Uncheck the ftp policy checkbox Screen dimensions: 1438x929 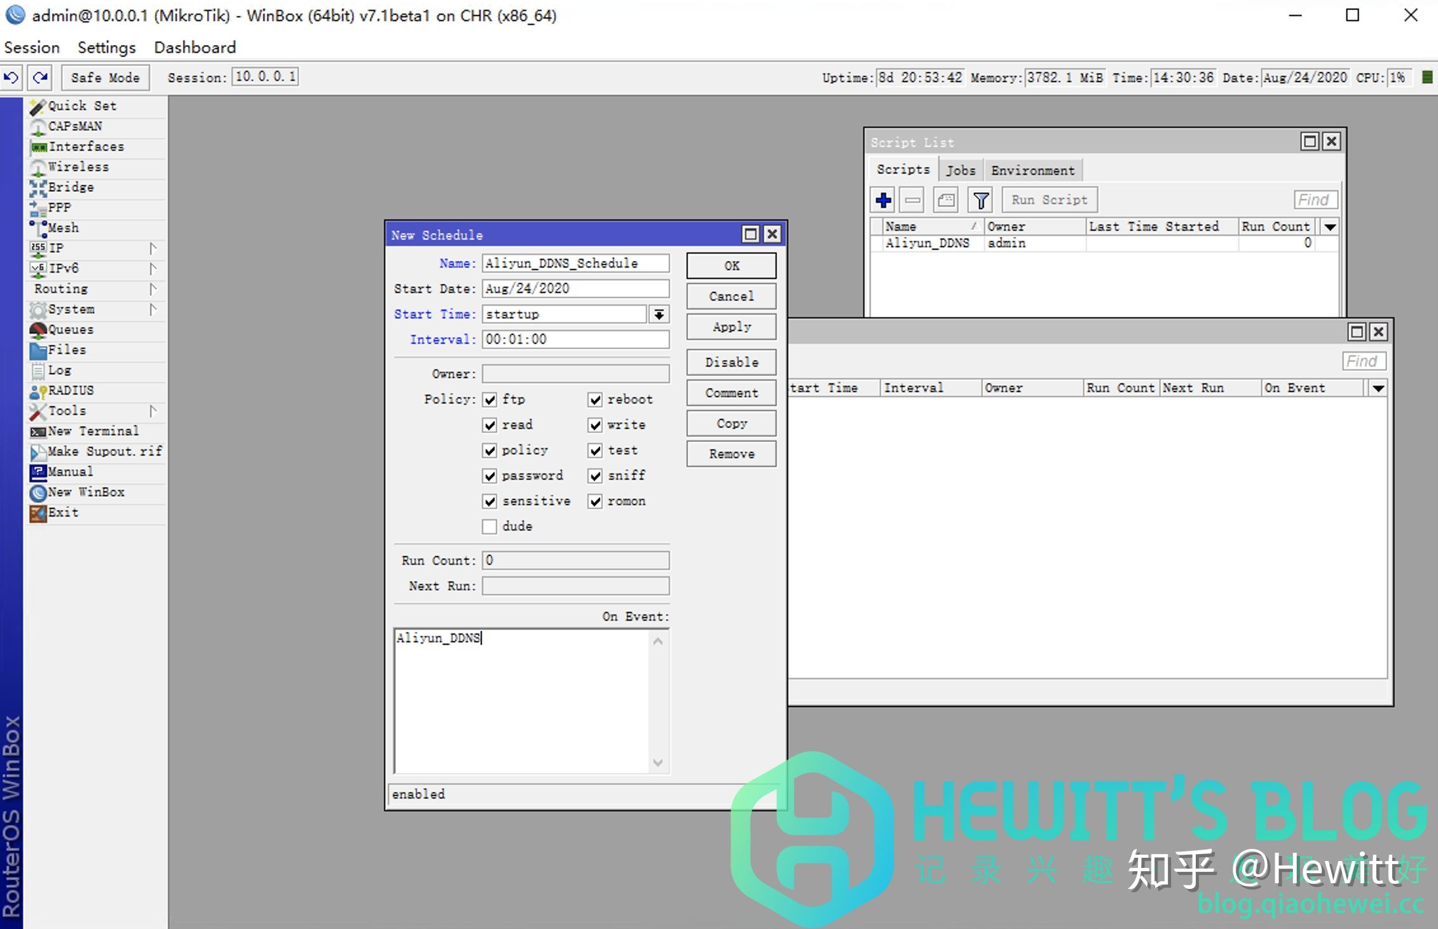pyautogui.click(x=490, y=400)
